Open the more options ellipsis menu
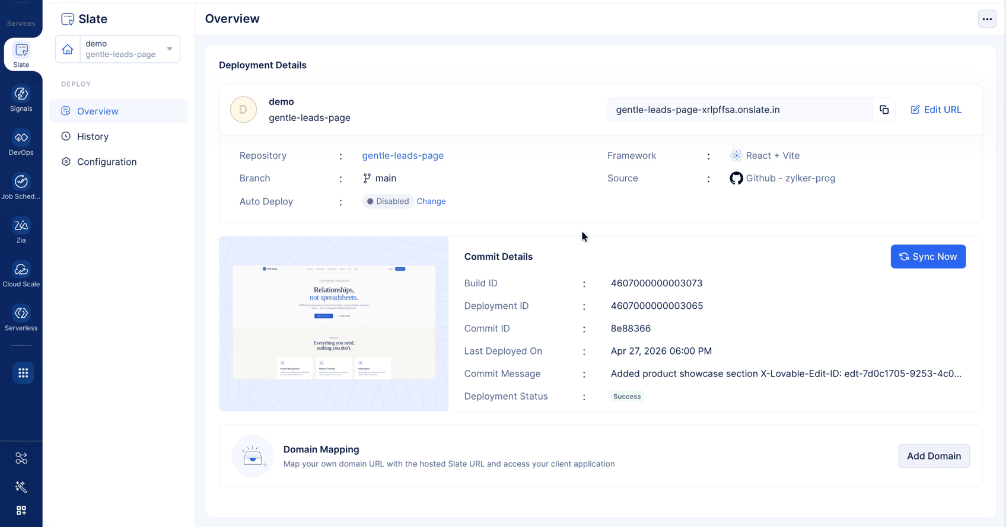 click(987, 19)
